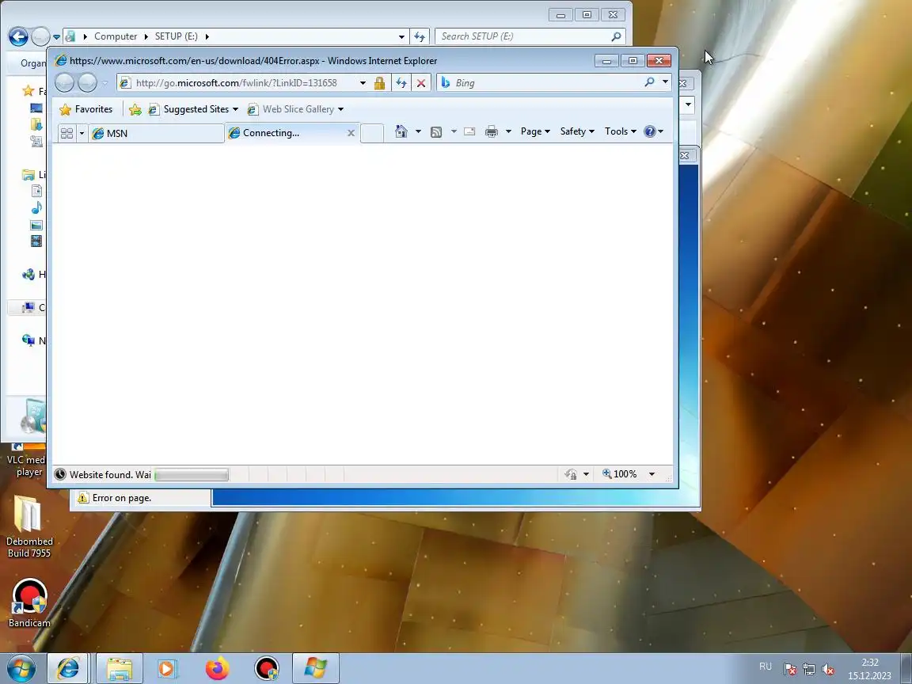Click the network tray icon

click(809, 670)
